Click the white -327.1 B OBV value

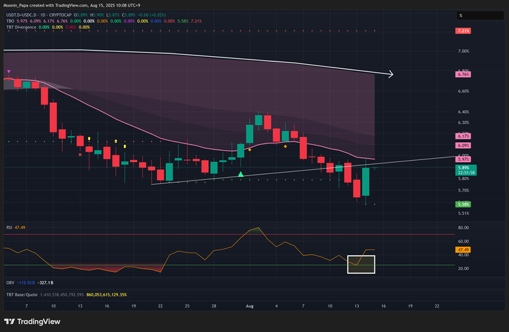(x=46, y=283)
